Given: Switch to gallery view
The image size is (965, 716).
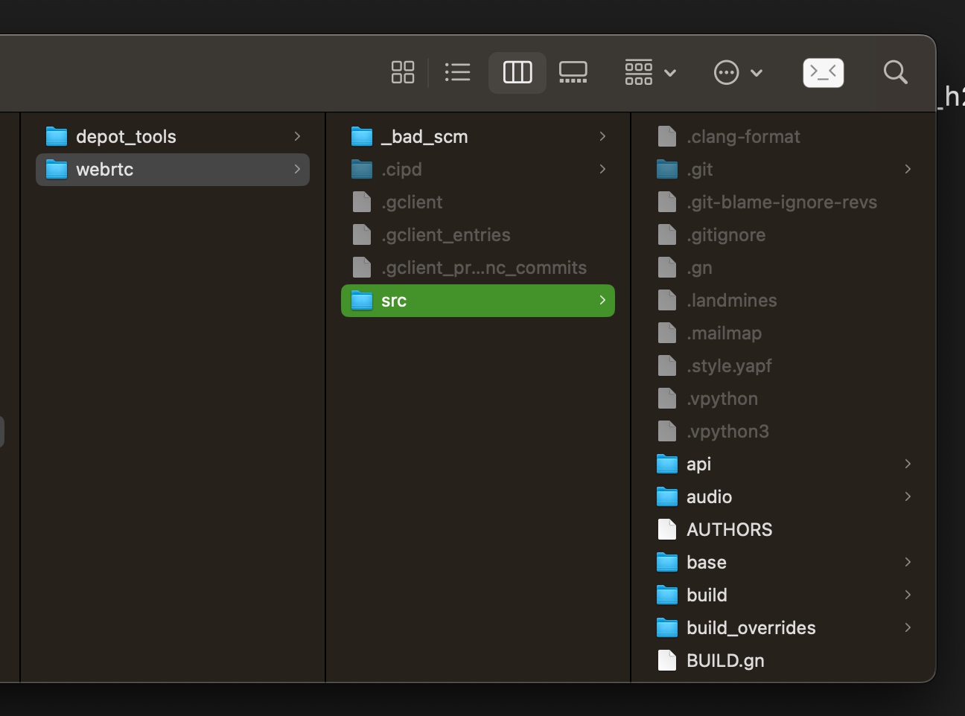Looking at the screenshot, I should pos(573,72).
